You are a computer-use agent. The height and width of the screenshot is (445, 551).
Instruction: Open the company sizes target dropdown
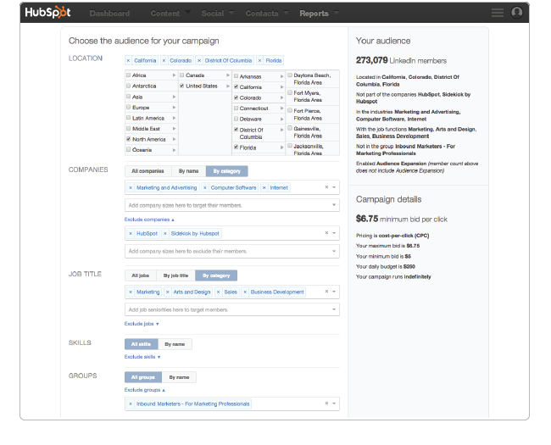(231, 205)
